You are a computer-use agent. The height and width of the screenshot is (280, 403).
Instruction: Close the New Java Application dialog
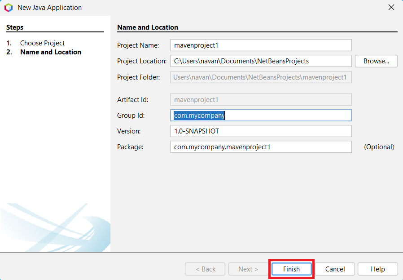(x=391, y=7)
